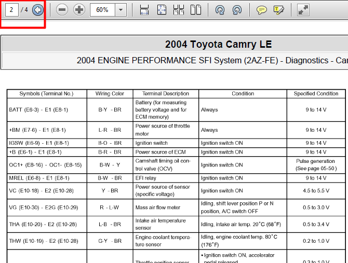Click the zoom in plus button
348x263 pixels.
click(x=79, y=10)
